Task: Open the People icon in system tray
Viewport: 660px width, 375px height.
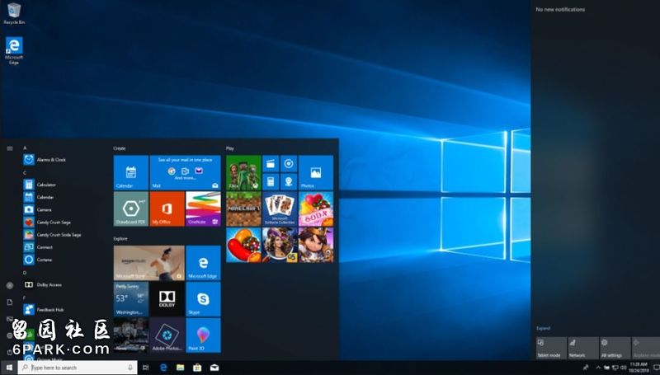Action: [x=586, y=368]
